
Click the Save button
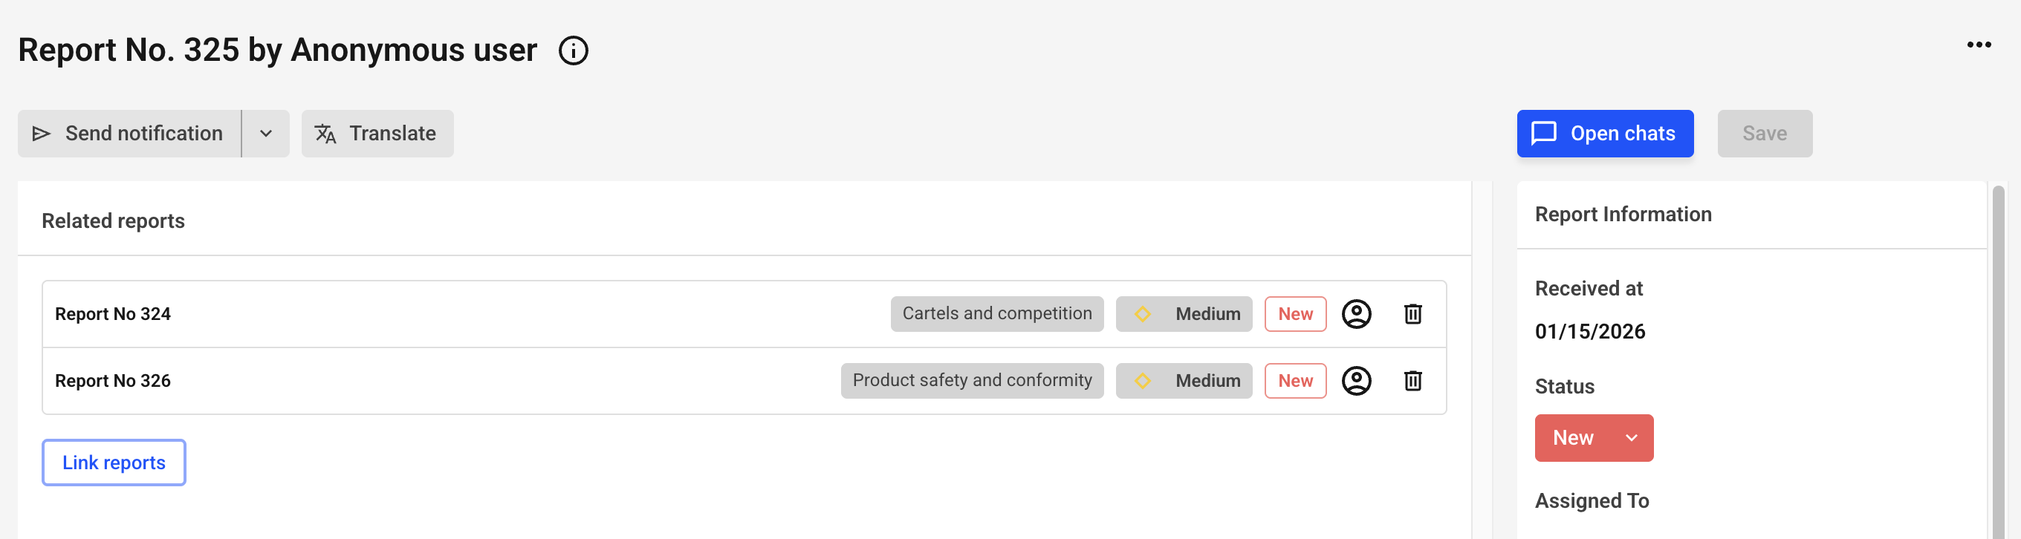(x=1764, y=134)
